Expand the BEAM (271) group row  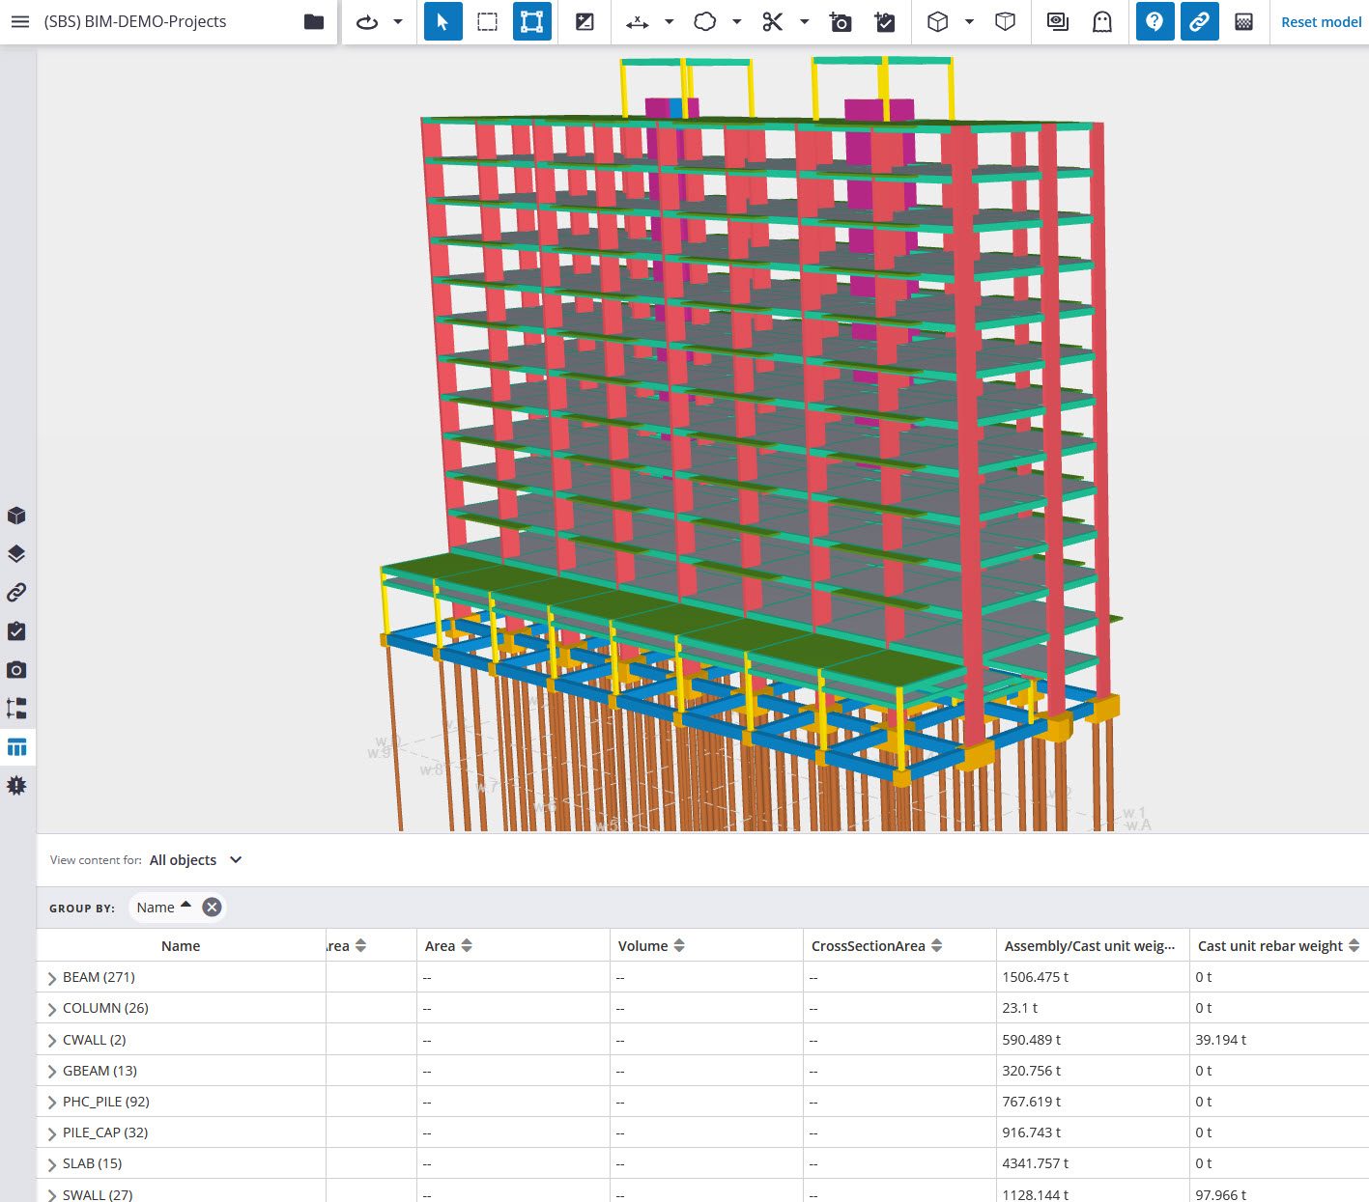(52, 976)
